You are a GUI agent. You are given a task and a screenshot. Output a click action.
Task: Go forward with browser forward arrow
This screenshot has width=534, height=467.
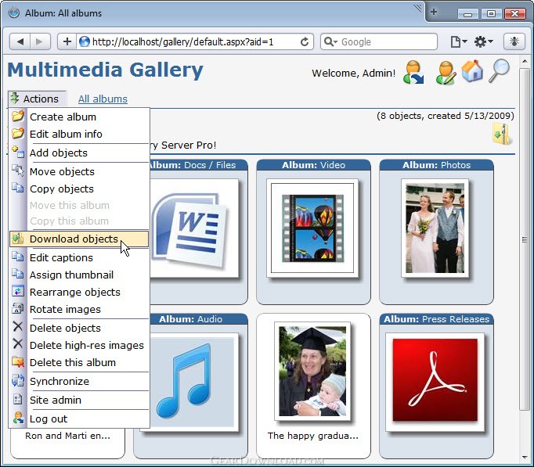click(x=40, y=41)
